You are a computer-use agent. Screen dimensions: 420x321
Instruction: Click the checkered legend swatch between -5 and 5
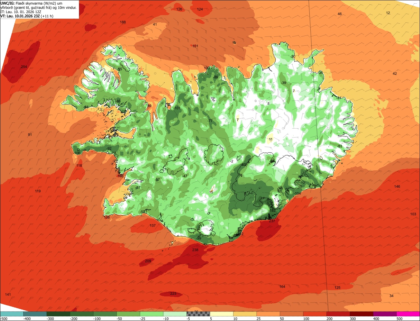(x=198, y=314)
